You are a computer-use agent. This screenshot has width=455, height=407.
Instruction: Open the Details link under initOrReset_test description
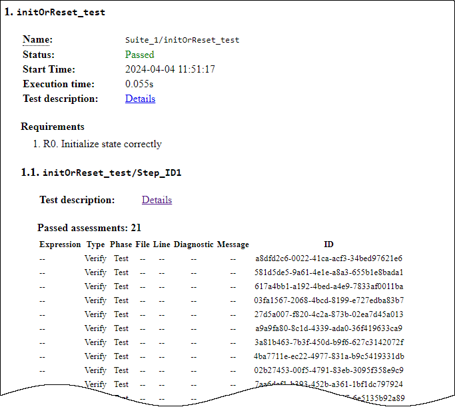140,99
